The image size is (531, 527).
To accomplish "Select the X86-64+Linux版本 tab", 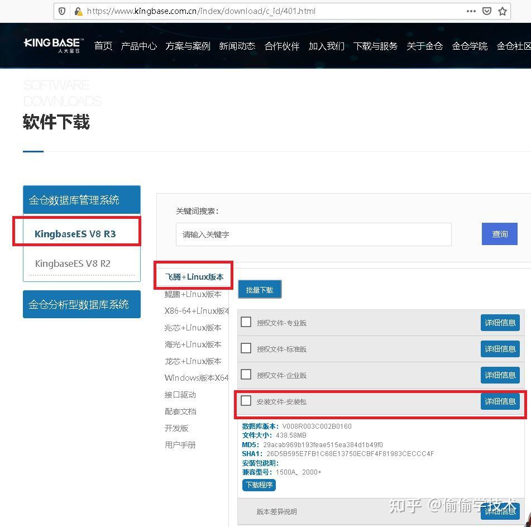I will pyautogui.click(x=197, y=310).
